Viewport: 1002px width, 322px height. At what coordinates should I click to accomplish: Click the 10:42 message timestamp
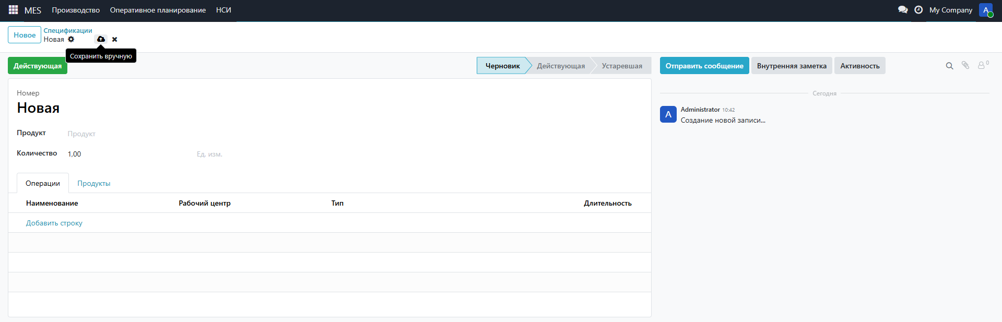[x=728, y=110]
